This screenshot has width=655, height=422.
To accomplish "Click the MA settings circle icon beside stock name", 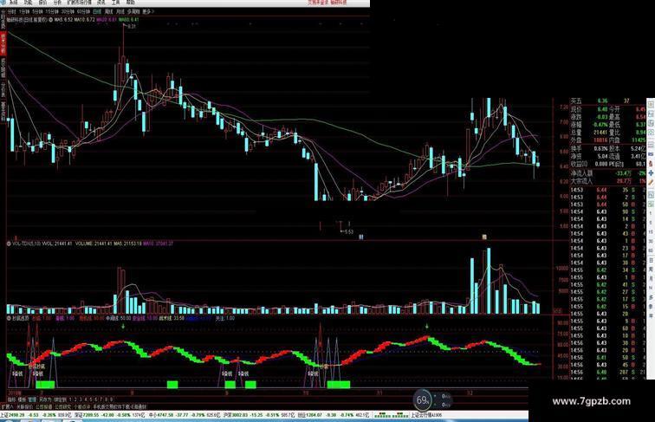I will (50, 19).
